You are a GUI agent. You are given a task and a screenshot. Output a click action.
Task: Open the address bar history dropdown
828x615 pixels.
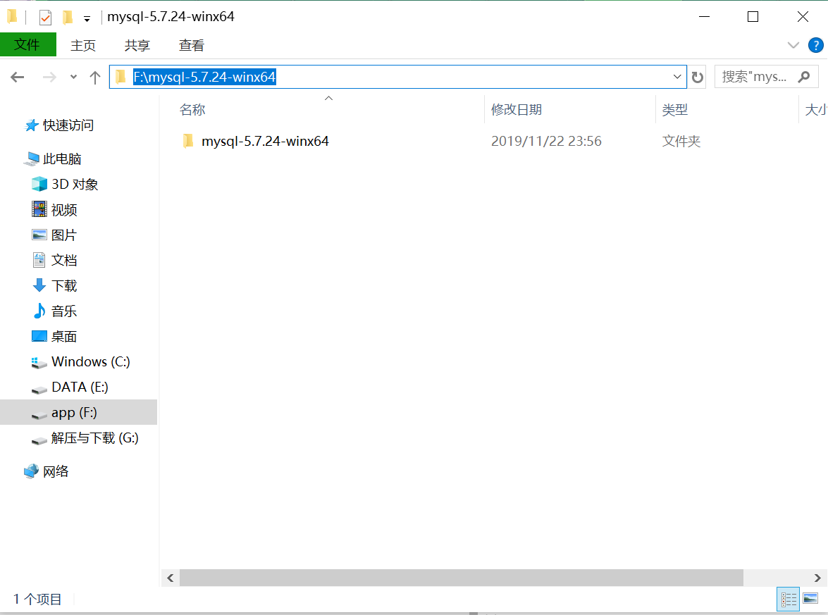pyautogui.click(x=677, y=77)
